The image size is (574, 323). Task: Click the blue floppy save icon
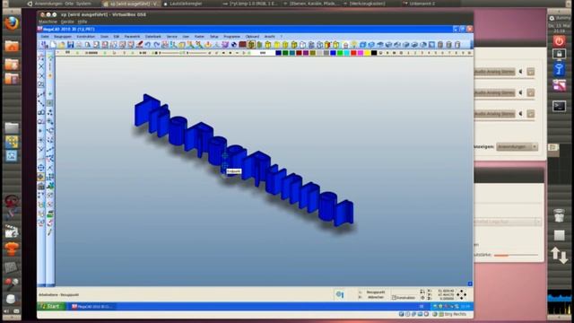[70, 45]
